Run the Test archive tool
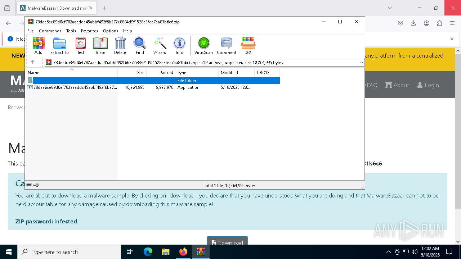Image resolution: width=461 pixels, height=259 pixels. click(x=81, y=46)
